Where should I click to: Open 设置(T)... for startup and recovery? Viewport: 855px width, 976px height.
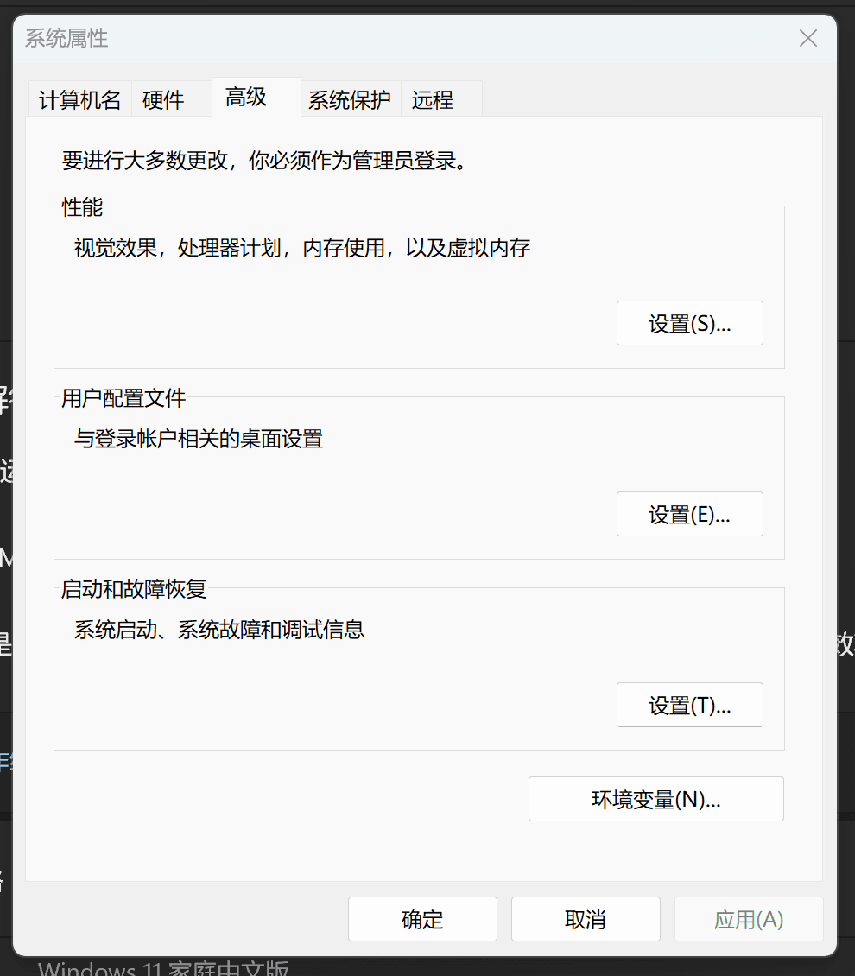click(x=689, y=706)
